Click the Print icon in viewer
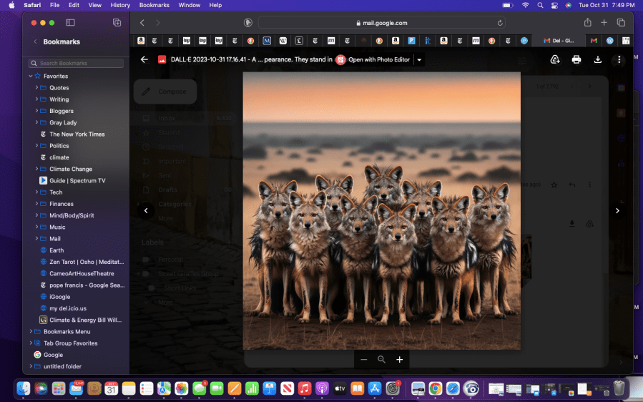 coord(576,60)
